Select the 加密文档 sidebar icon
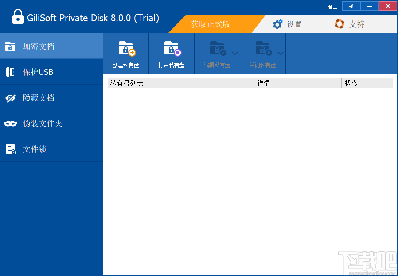Screen dimensions: 398x276 click(10, 46)
